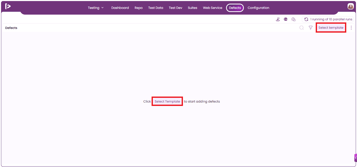Go to the Dashboard tab
Image resolution: width=357 pixels, height=167 pixels.
[120, 8]
